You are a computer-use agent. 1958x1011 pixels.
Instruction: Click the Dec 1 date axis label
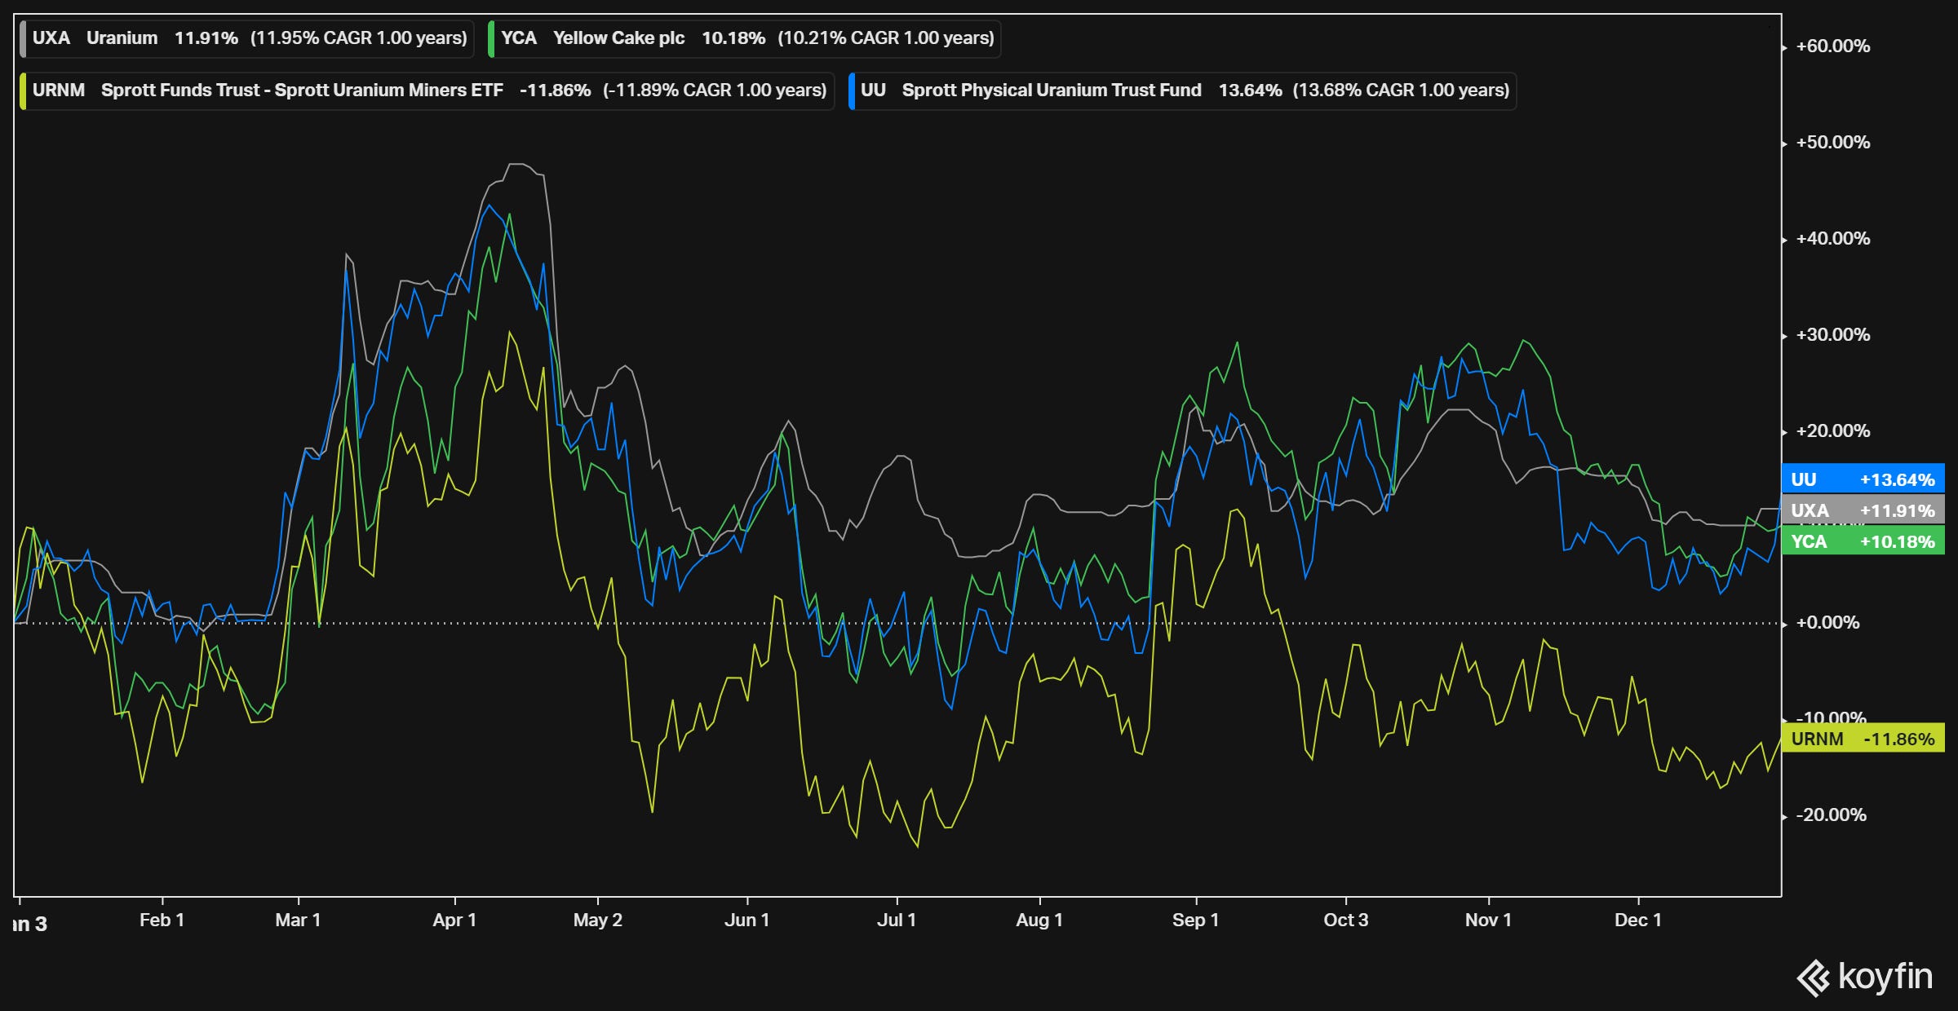pos(1637,920)
